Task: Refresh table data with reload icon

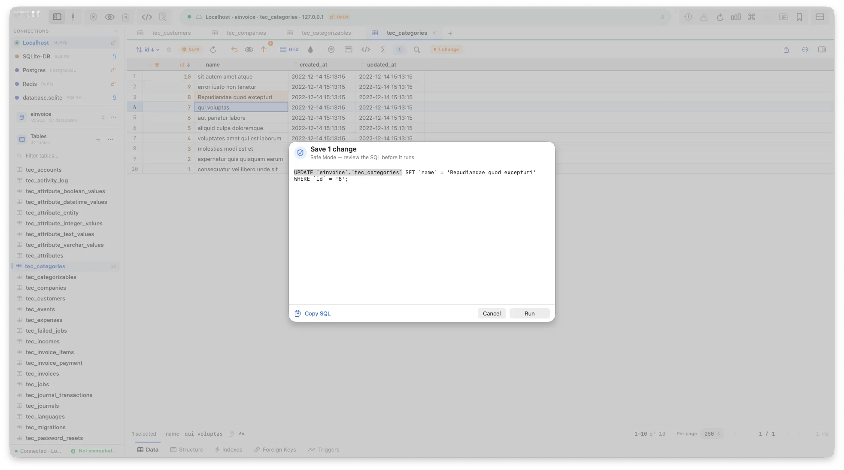Action: click(213, 49)
